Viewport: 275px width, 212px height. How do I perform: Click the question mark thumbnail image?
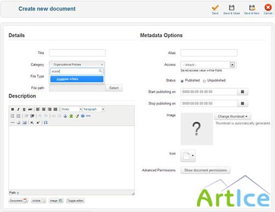[x=197, y=129]
